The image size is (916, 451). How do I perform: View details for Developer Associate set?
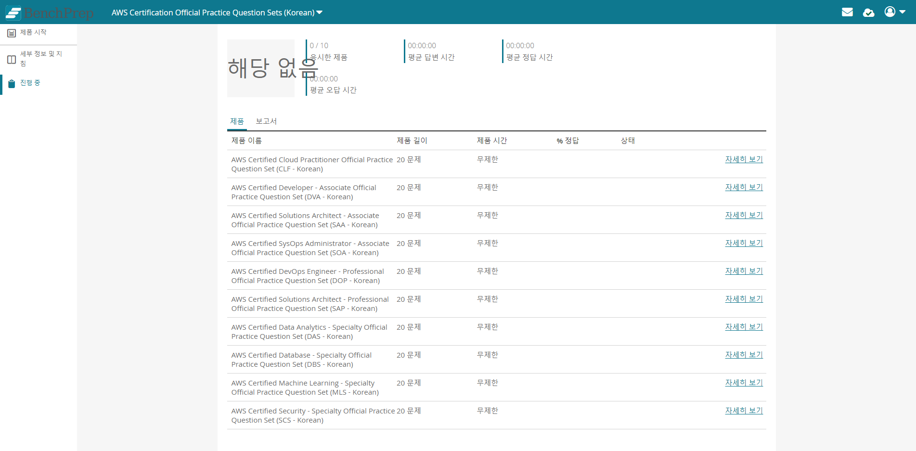(744, 187)
